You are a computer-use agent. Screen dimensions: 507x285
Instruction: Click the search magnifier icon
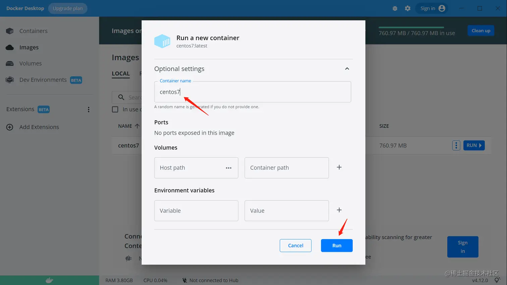pyautogui.click(x=121, y=97)
